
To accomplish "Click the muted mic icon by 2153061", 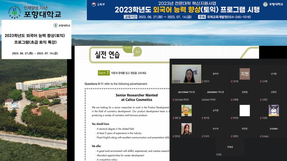I will coord(261,136).
